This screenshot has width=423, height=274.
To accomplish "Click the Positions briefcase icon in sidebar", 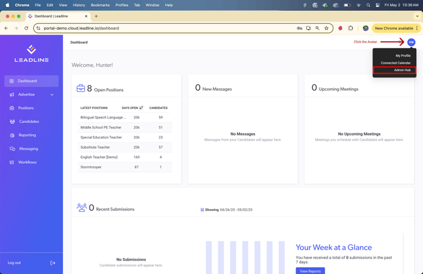I will pos(12,108).
